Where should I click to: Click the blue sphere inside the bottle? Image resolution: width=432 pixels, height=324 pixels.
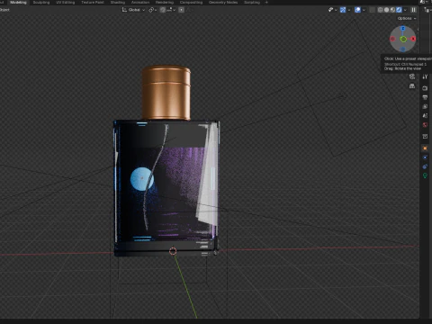point(141,179)
